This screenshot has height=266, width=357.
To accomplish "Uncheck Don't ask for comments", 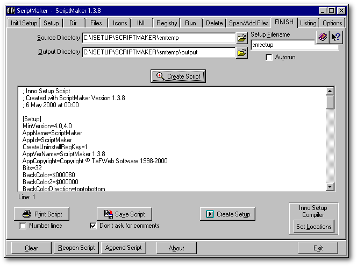I will tap(94, 226).
